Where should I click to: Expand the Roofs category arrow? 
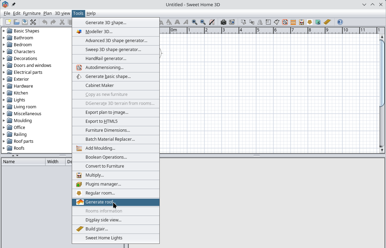coord(4,148)
